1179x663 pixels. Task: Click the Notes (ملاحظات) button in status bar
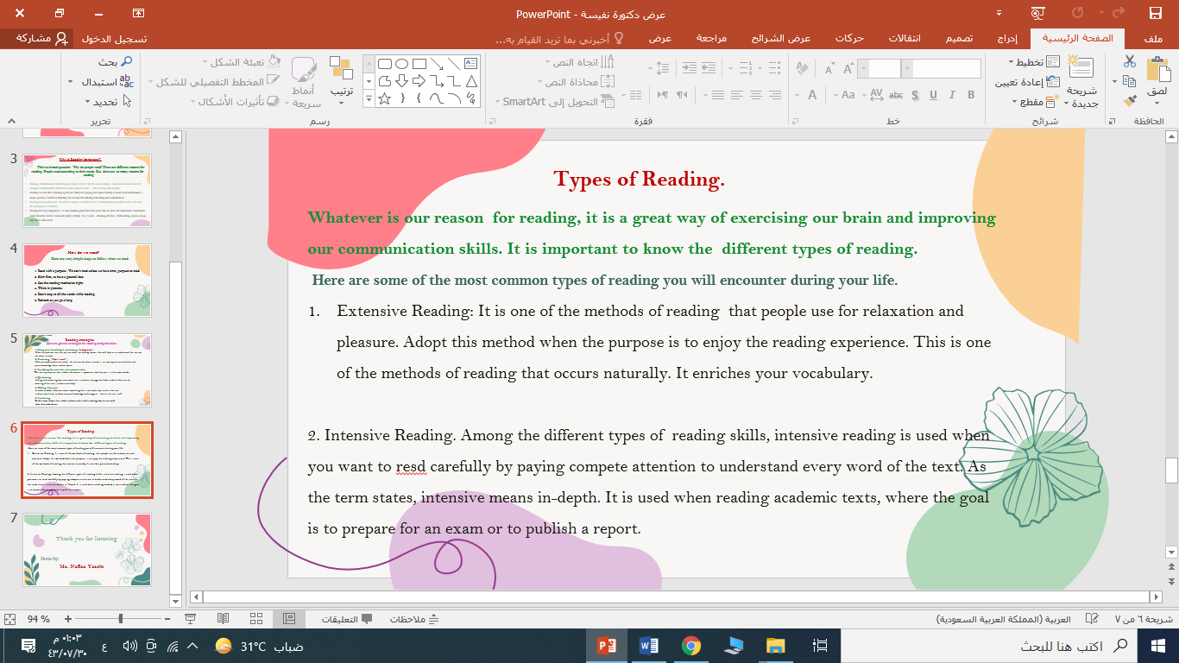(x=414, y=619)
